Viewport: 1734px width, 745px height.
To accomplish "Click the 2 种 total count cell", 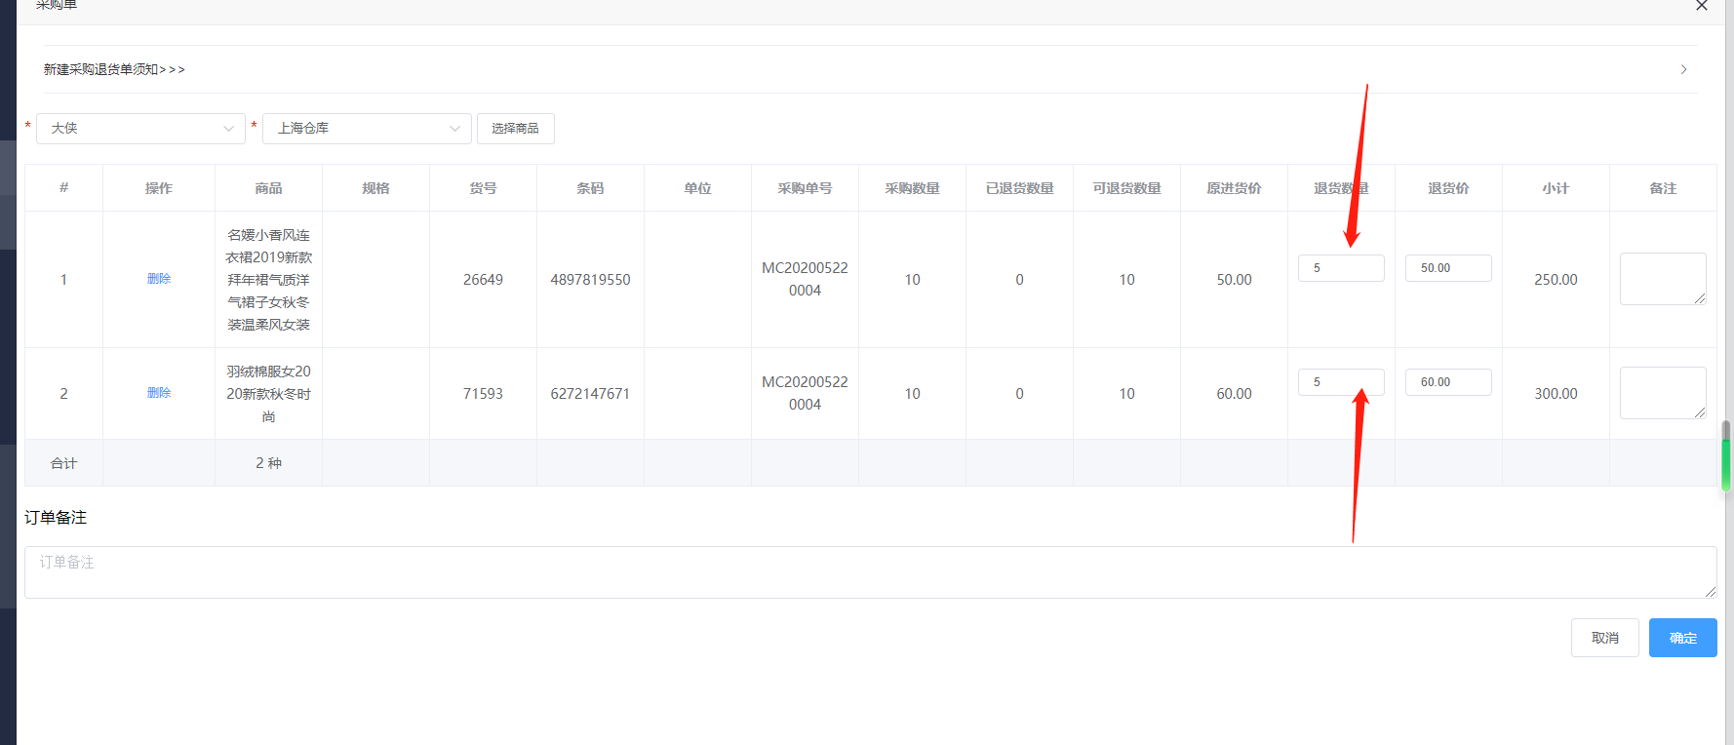I will [268, 463].
